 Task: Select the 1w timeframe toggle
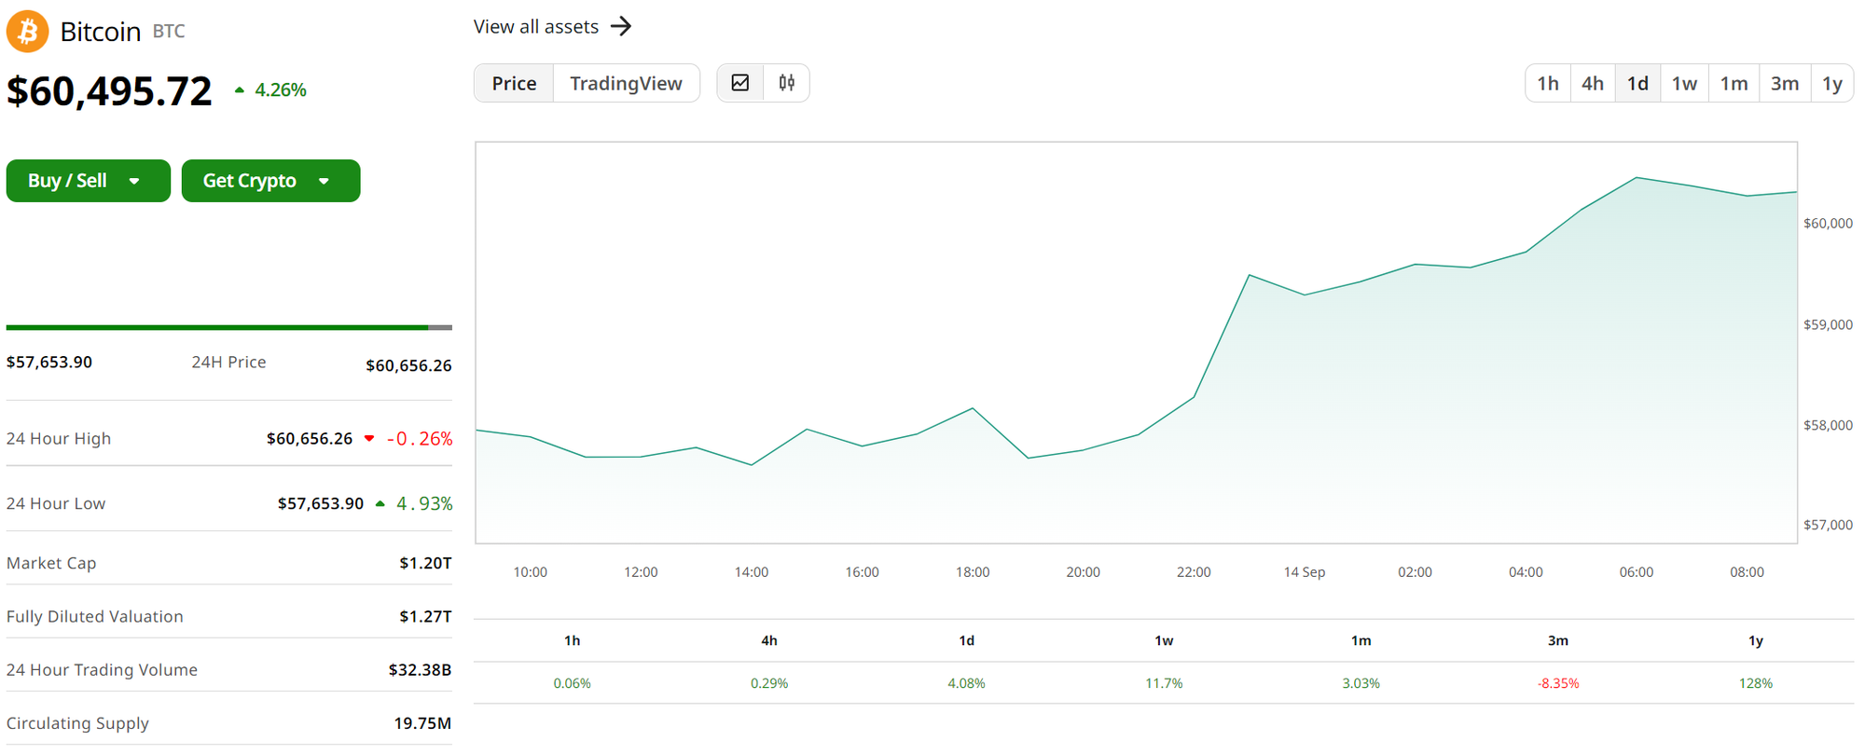[x=1684, y=84]
